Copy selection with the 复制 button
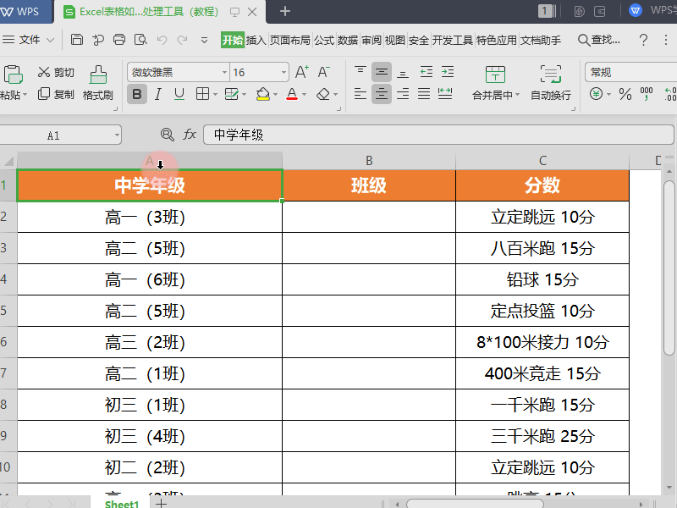 (x=56, y=94)
